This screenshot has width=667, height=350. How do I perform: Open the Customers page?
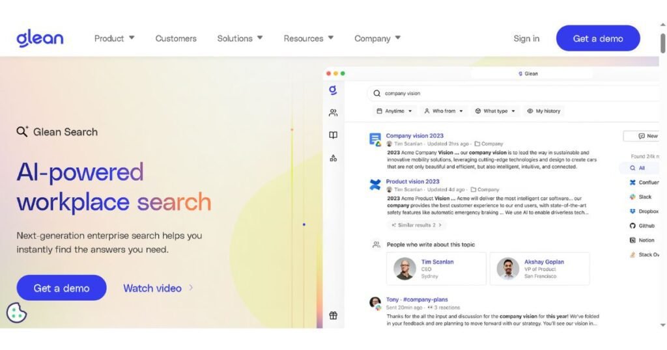point(176,38)
